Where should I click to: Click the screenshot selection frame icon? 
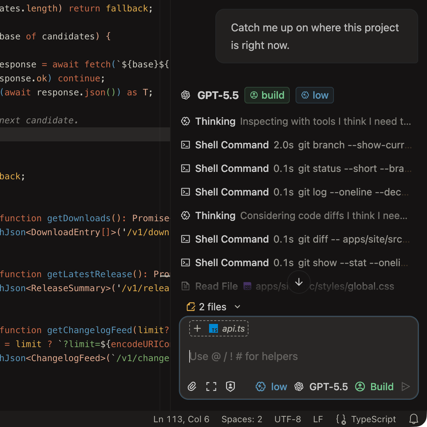click(x=211, y=387)
